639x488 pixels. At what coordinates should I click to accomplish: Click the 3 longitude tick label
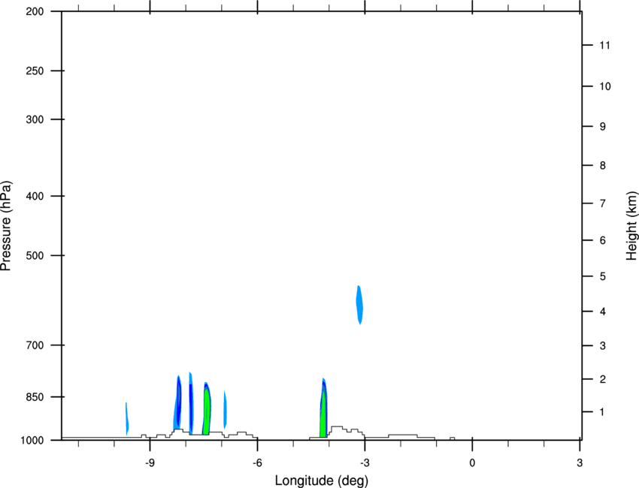coord(580,462)
